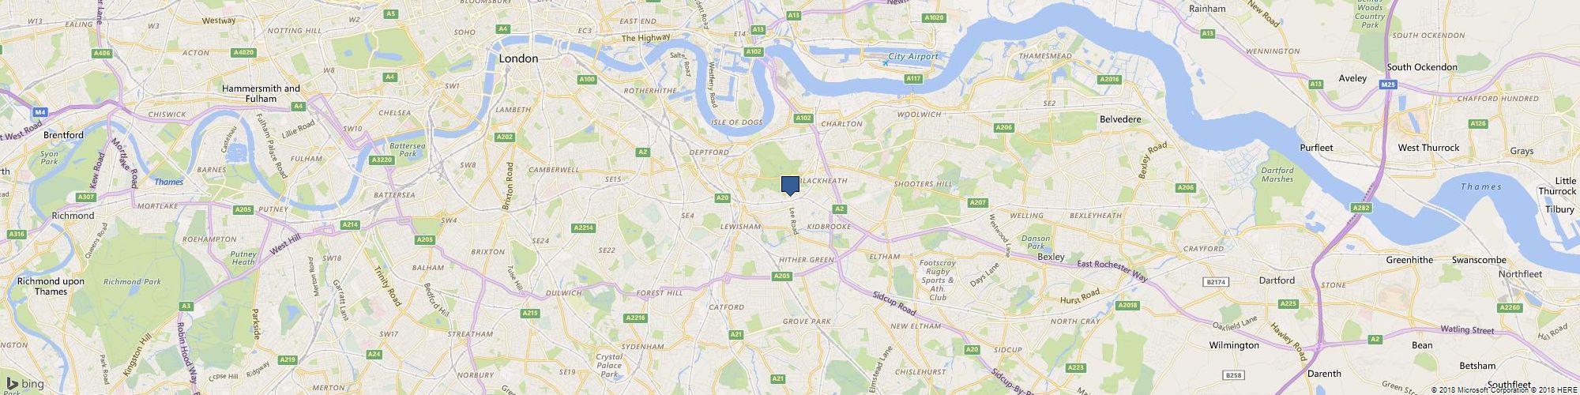The width and height of the screenshot is (1580, 395).
Task: Click the A205 road shield near Hither Green
Action: (x=782, y=276)
